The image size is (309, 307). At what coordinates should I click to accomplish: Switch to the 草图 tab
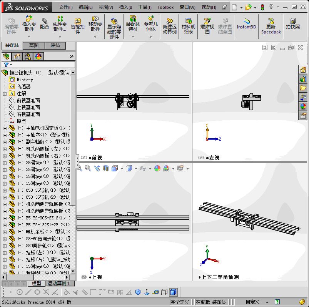click(34, 45)
